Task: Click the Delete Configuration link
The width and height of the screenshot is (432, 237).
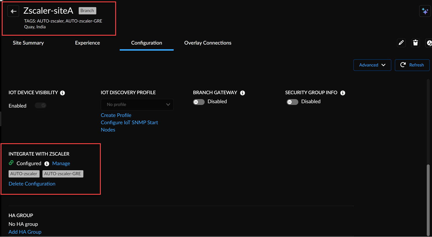Action: pyautogui.click(x=32, y=184)
